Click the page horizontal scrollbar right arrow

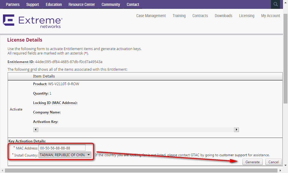[x=280, y=170]
